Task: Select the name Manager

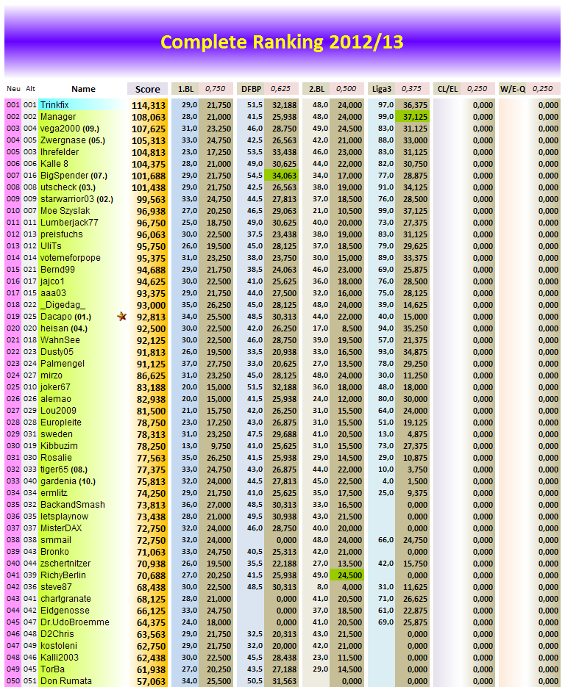Action: 58,117
